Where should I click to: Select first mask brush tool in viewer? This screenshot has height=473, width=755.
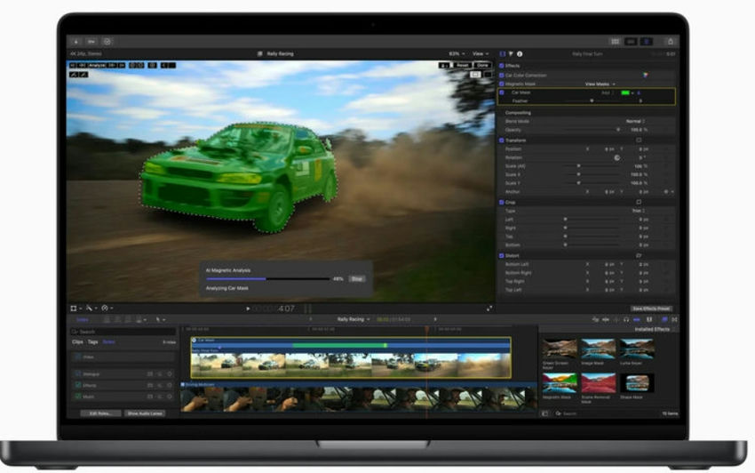(x=74, y=75)
